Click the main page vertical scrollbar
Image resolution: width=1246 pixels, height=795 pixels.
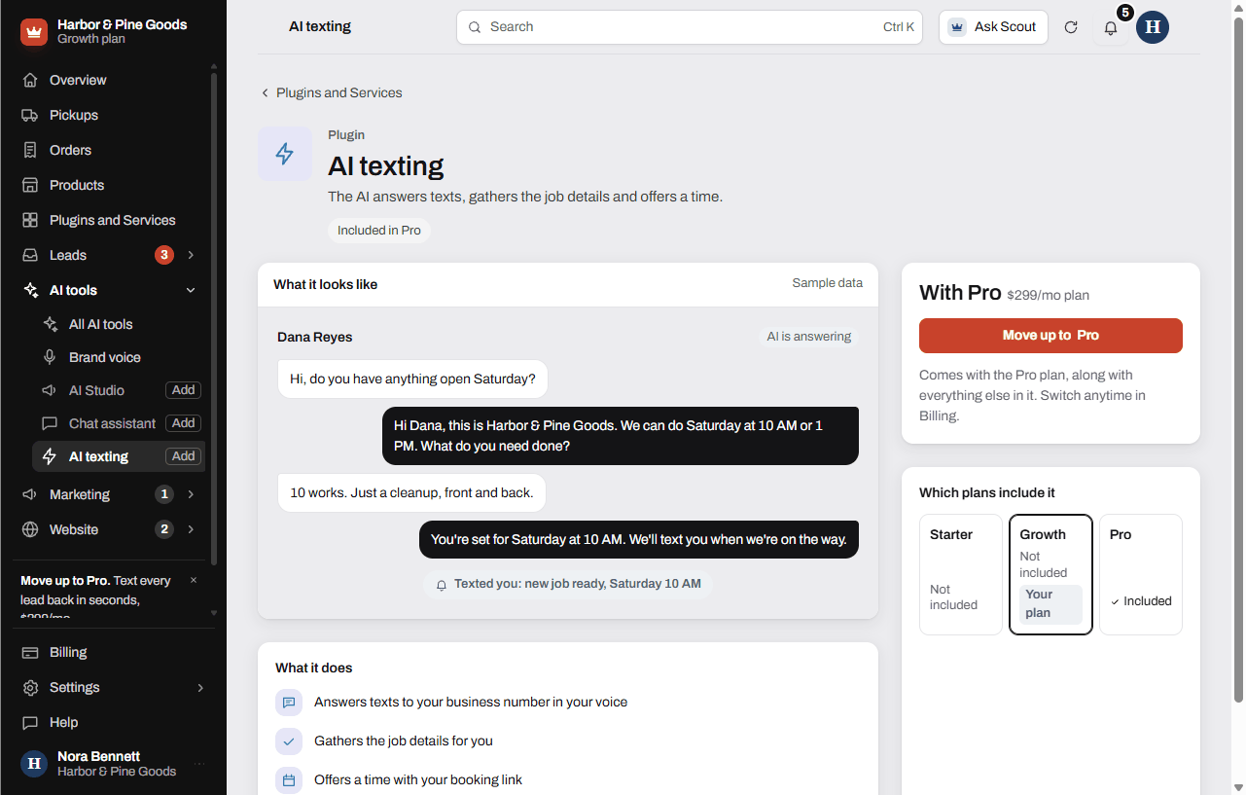[x=1238, y=360]
